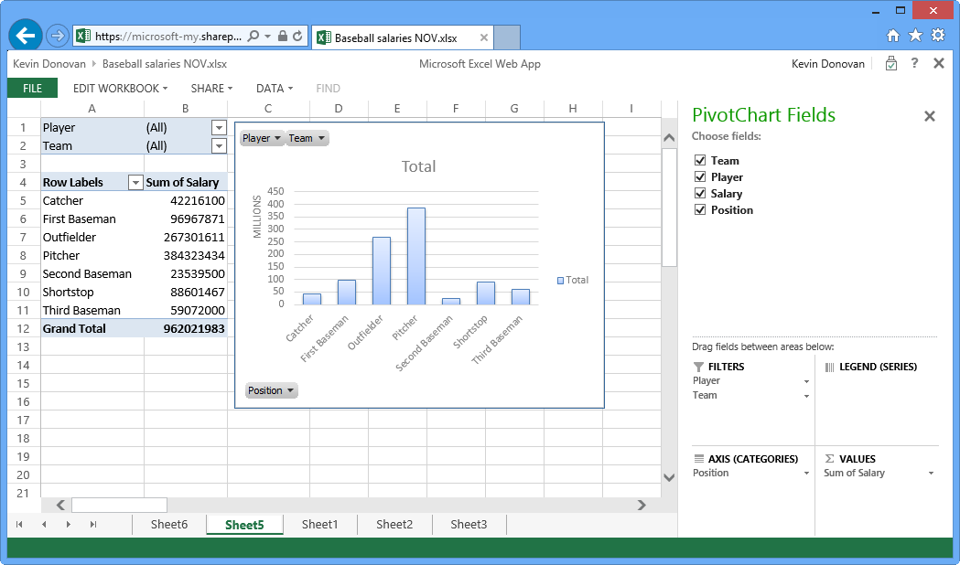The height and width of the screenshot is (565, 960).
Task: Open the Row Labels filter dropdown
Action: point(135,183)
